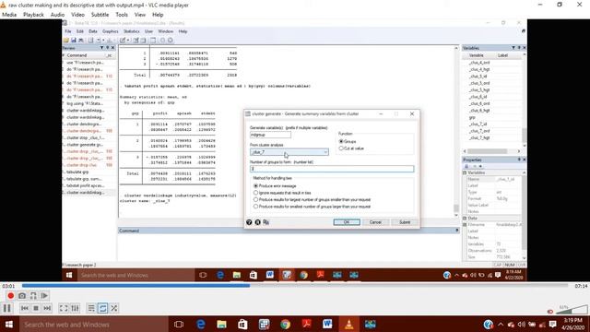Take a snapshot with the camera icon
This screenshot has height=332, width=590.
coord(22,296)
